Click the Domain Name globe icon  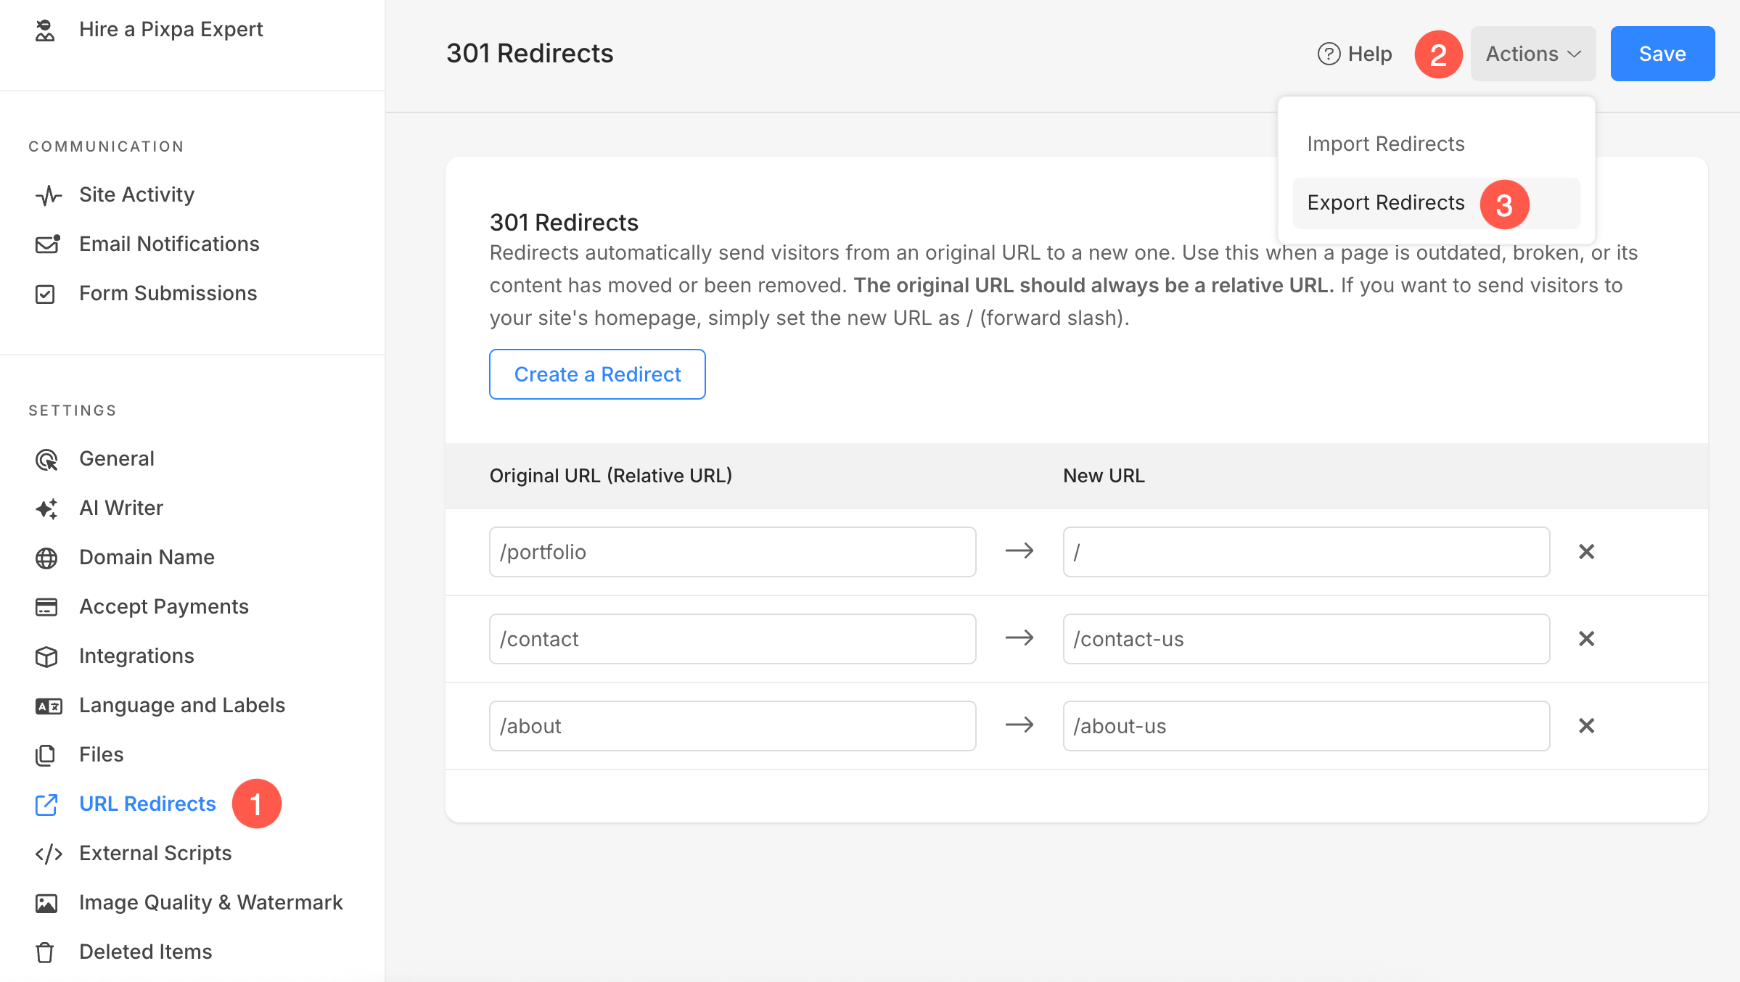(46, 558)
